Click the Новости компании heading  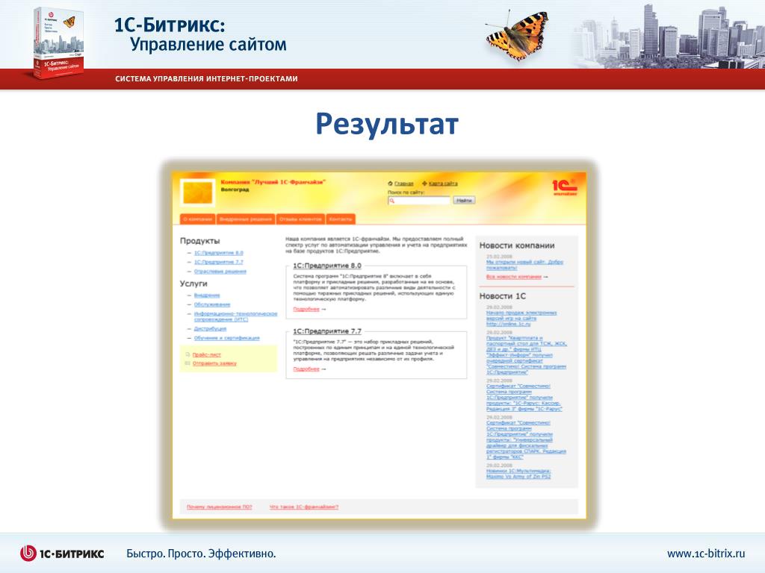[x=517, y=245]
